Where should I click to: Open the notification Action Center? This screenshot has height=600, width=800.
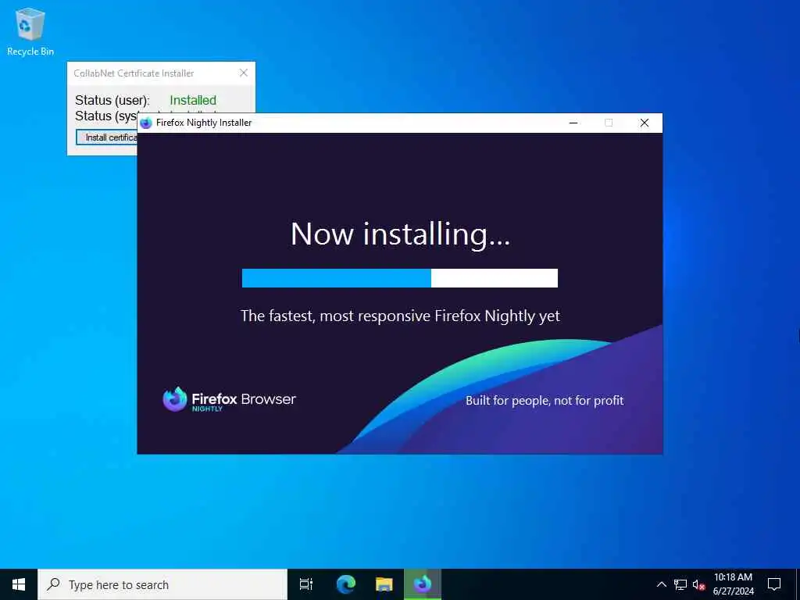(x=774, y=584)
